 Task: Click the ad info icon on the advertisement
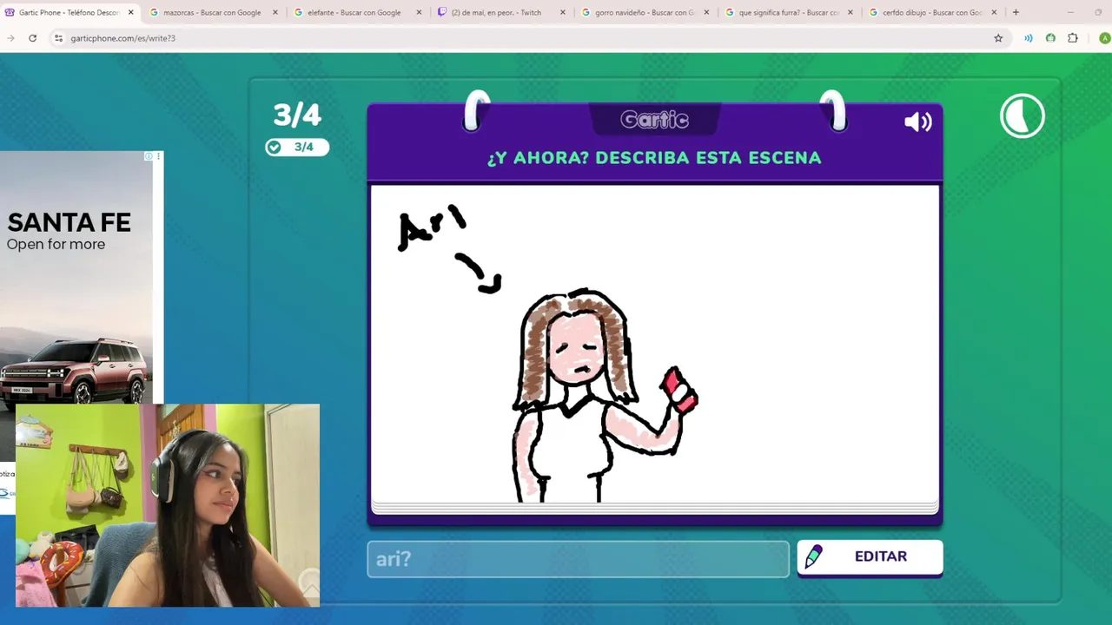(x=149, y=156)
